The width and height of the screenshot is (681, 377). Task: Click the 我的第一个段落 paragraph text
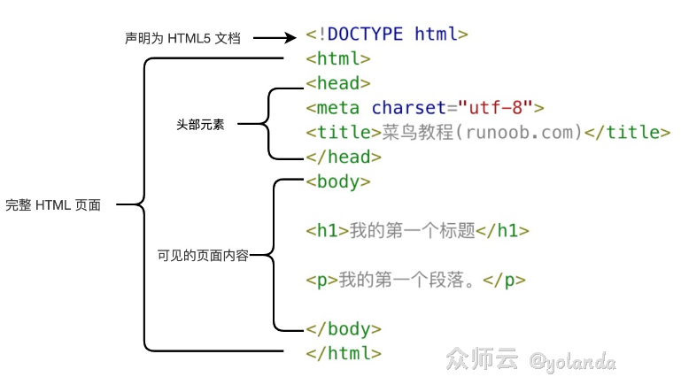pos(406,281)
